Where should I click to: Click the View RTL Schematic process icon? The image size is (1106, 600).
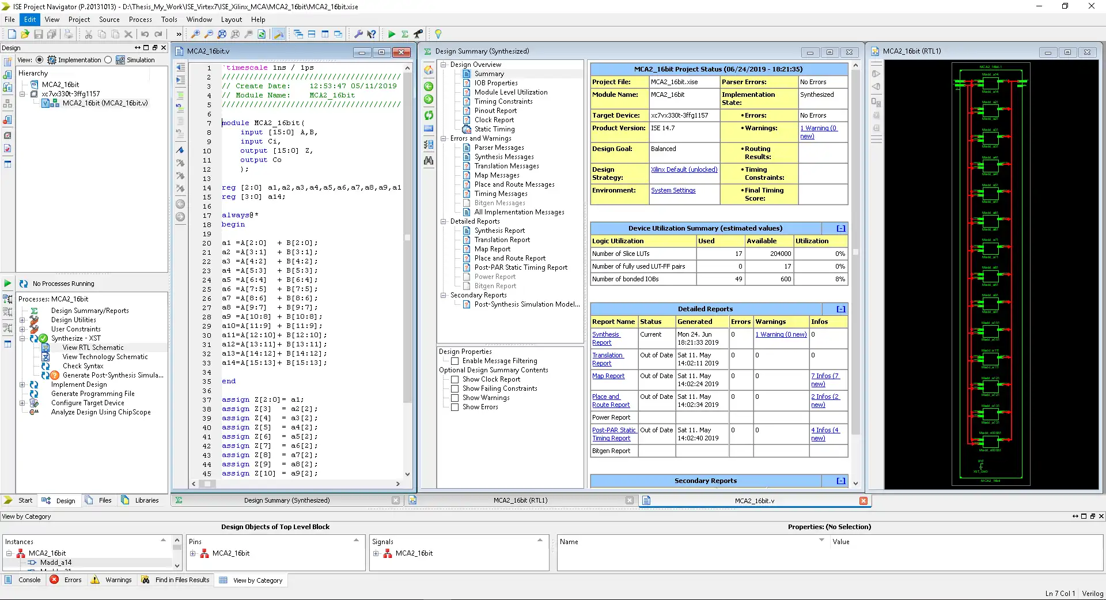coord(46,348)
